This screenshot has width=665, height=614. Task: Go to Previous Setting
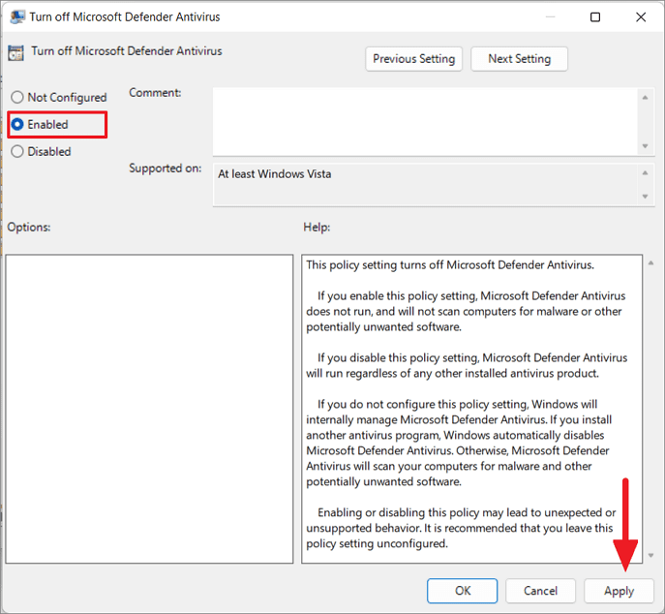click(413, 59)
